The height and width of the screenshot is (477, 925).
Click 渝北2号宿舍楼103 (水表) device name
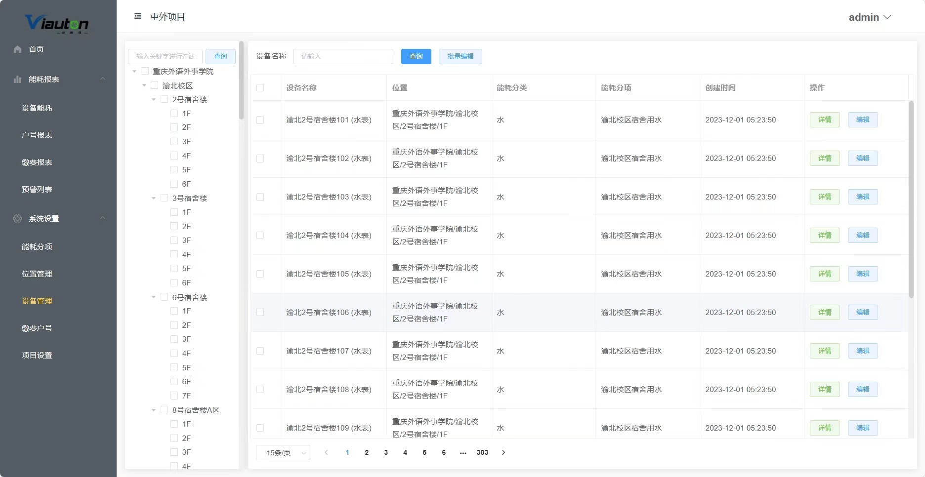(x=329, y=197)
